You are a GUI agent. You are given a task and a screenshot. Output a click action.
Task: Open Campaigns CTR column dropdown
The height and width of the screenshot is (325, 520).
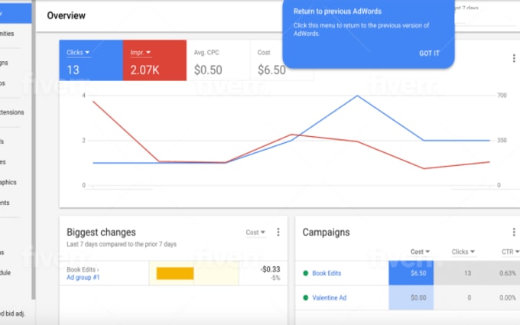coord(510,252)
